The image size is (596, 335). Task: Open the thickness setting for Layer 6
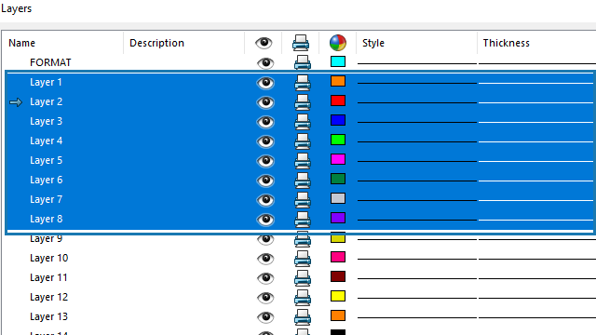[x=536, y=181]
